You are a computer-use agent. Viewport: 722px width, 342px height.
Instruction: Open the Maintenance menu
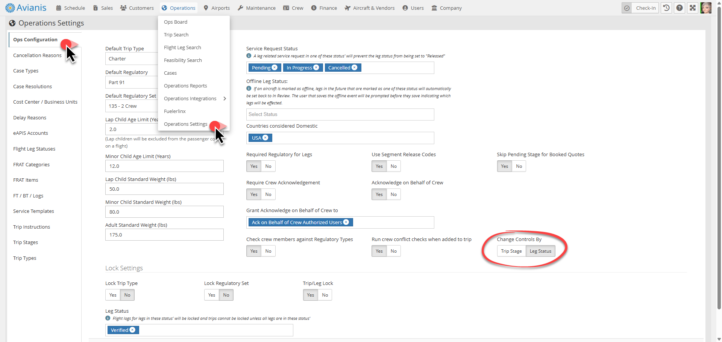click(x=256, y=8)
